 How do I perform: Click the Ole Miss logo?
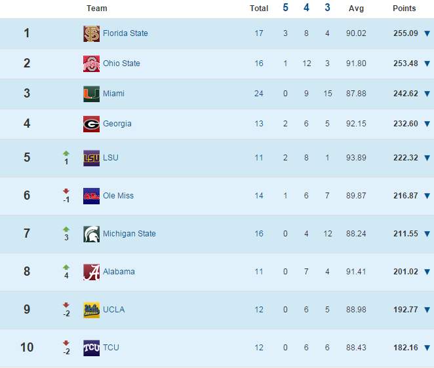point(91,196)
